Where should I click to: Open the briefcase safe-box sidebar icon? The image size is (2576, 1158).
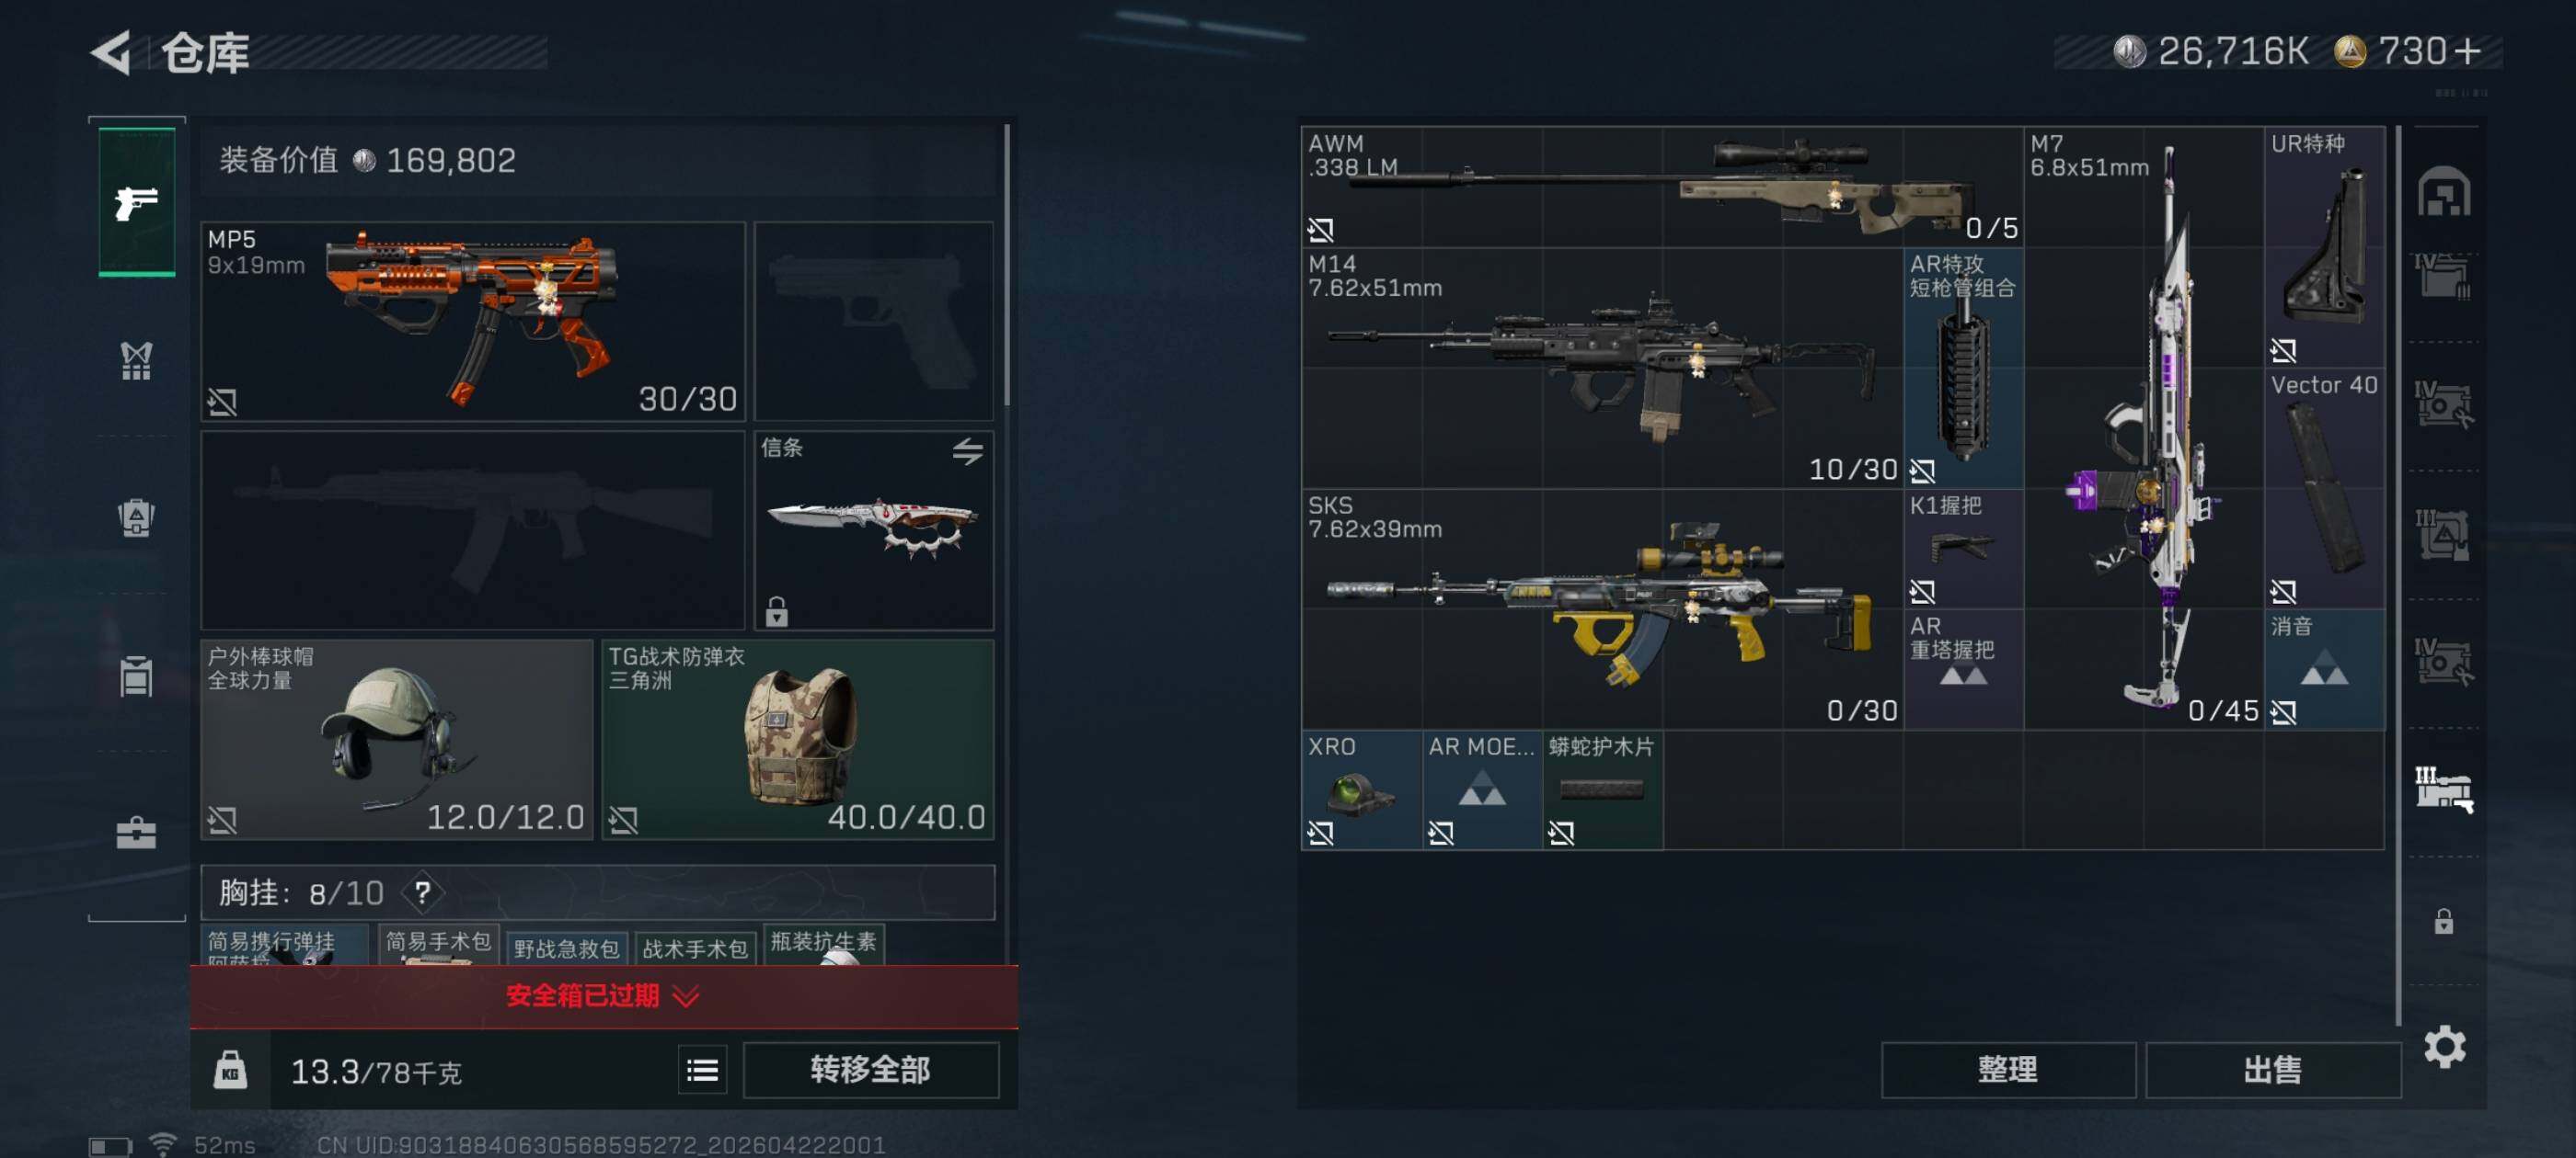tap(136, 834)
